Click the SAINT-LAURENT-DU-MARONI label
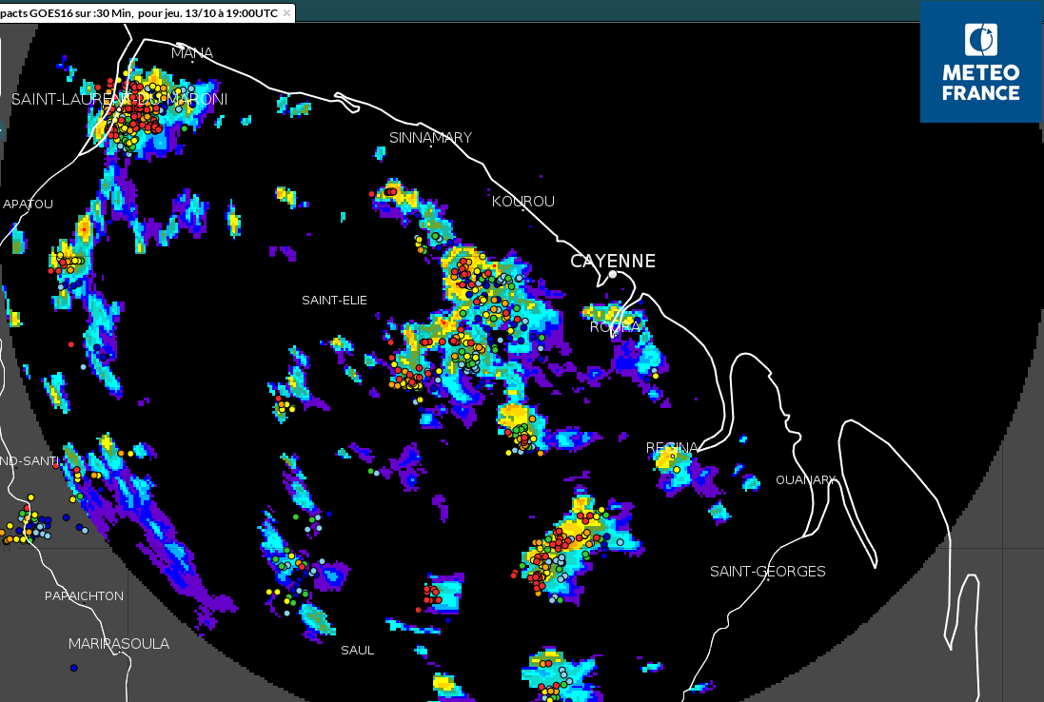 (119, 99)
